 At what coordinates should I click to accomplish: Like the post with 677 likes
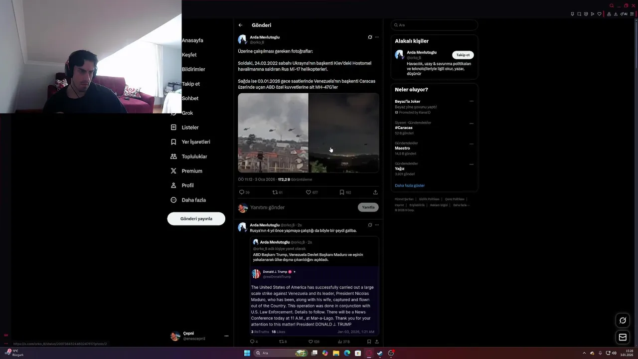coord(312,192)
